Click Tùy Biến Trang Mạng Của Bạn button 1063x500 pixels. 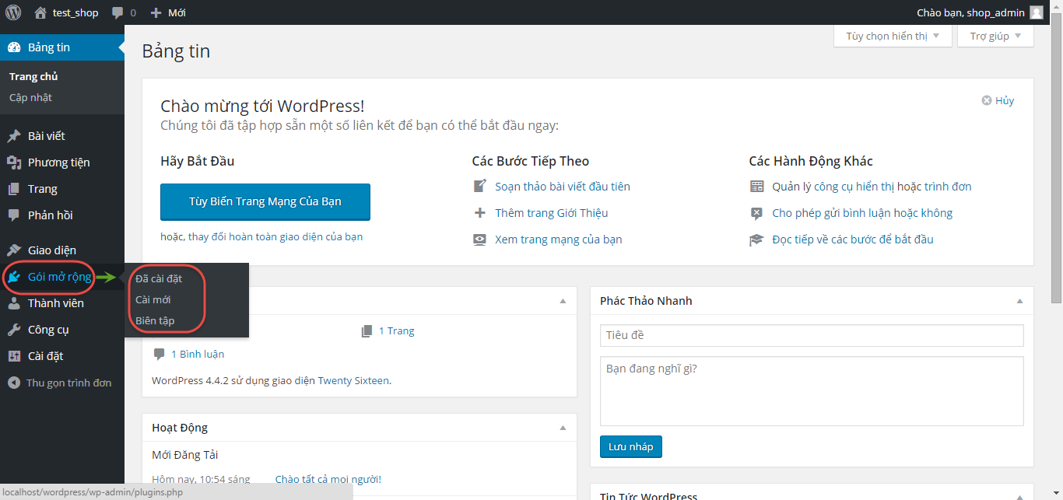[x=265, y=201]
